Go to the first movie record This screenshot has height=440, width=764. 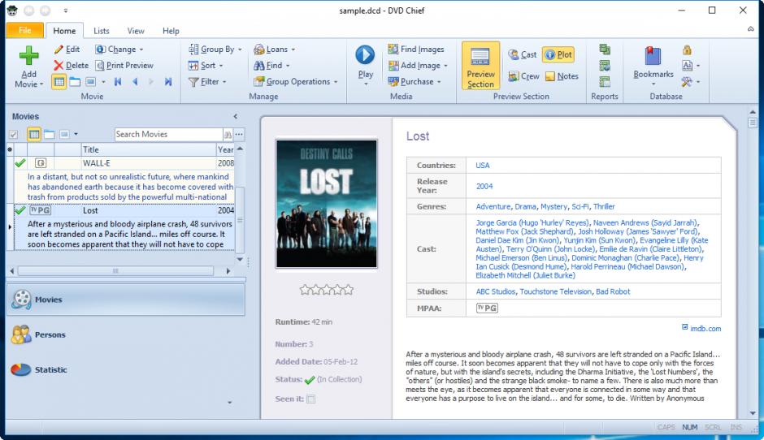(x=117, y=82)
